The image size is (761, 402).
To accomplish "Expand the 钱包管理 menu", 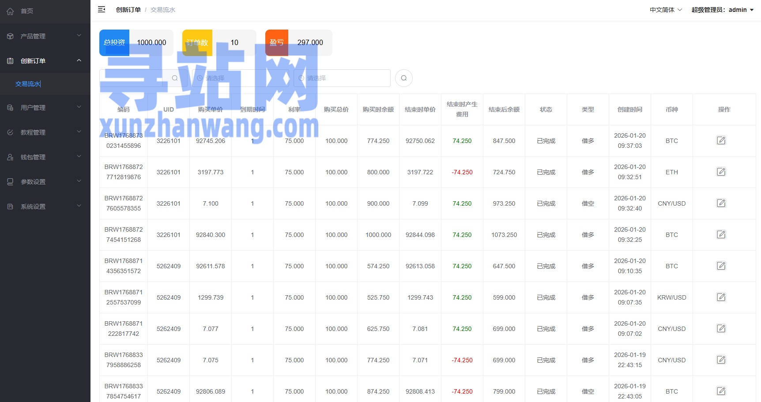I will 45,157.
